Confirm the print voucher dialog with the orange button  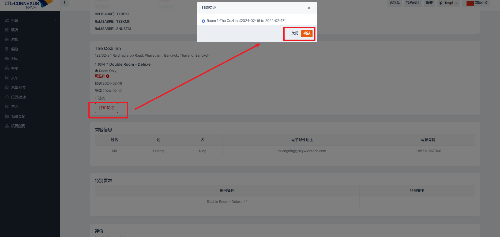point(307,33)
